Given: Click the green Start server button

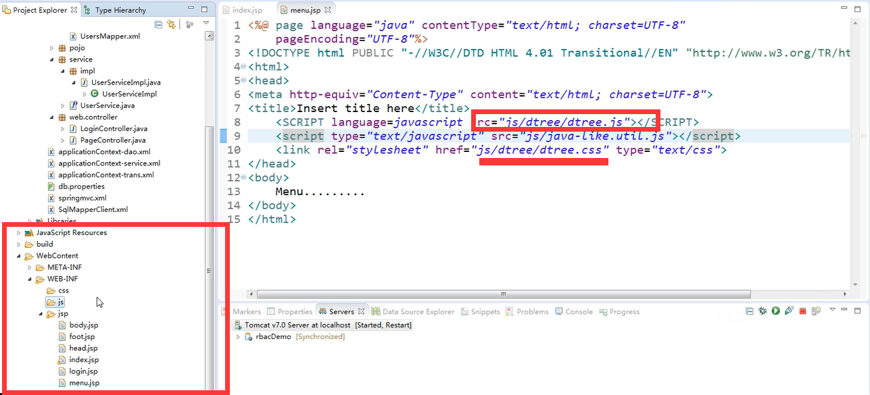Looking at the screenshot, I should 776,311.
